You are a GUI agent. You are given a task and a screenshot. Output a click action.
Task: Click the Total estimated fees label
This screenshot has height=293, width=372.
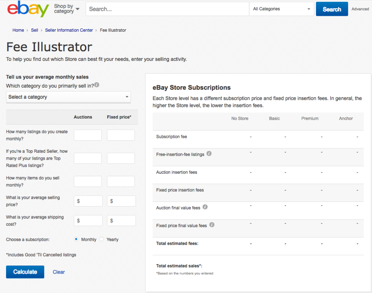pos(177,244)
